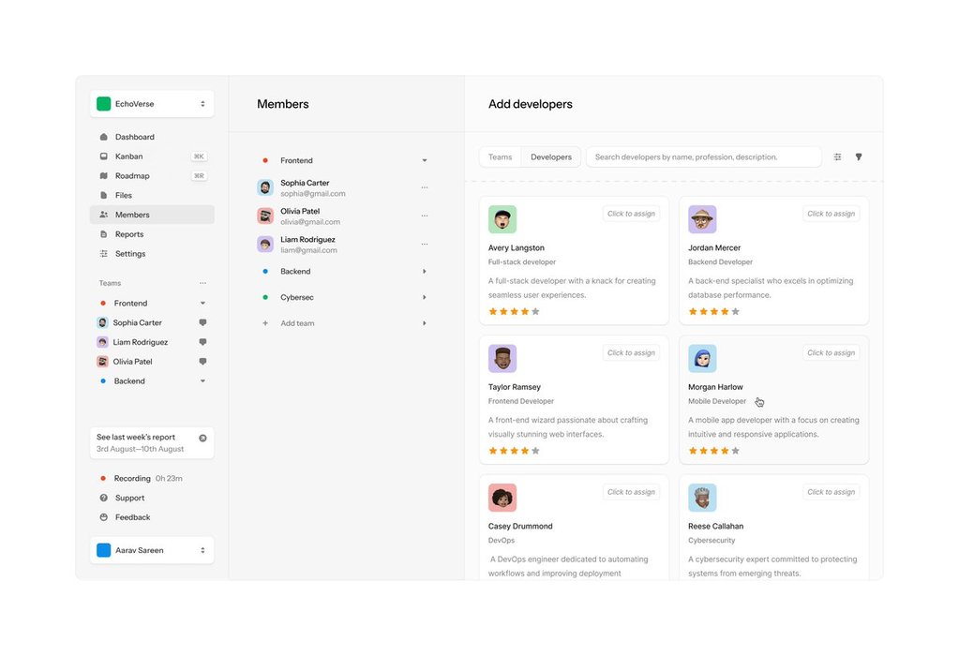Open Feedback smiley icon
This screenshot has width=959, height=656.
(x=103, y=517)
